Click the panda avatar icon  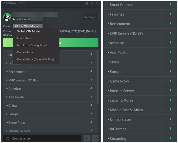coord(7,17)
